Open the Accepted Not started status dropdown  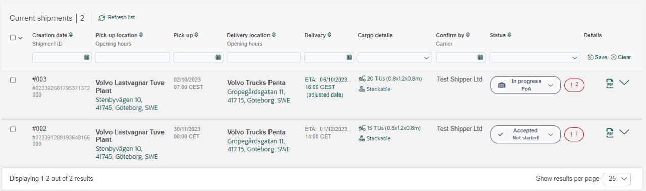click(x=525, y=134)
